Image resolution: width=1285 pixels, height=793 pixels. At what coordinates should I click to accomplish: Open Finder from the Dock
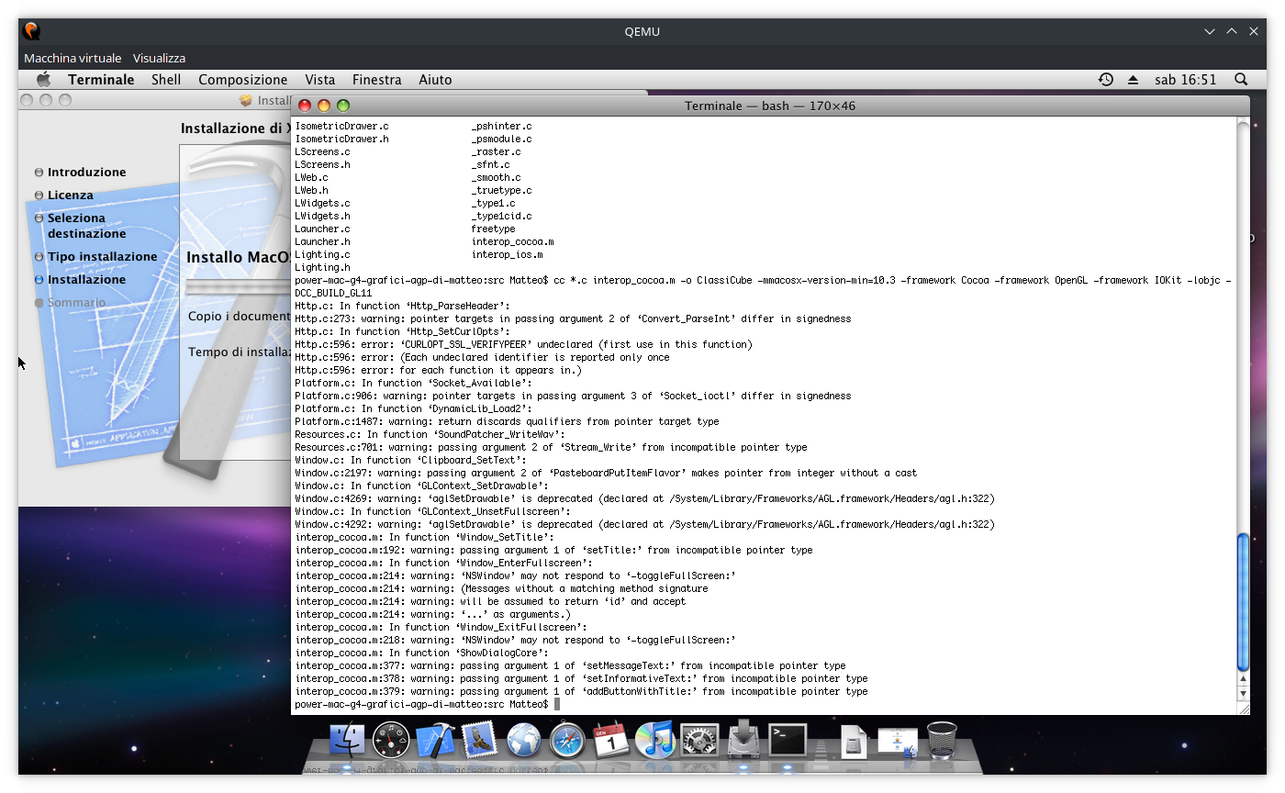(x=347, y=739)
